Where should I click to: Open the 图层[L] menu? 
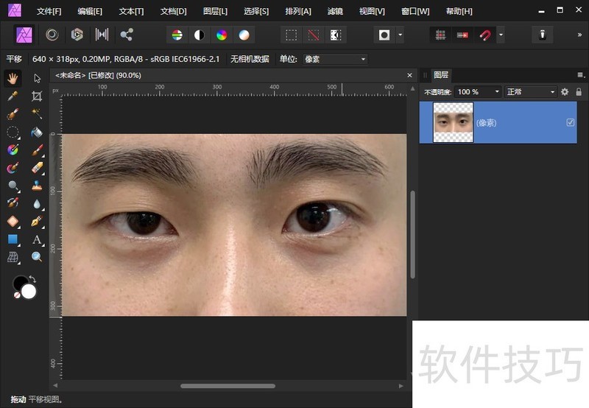(215, 11)
